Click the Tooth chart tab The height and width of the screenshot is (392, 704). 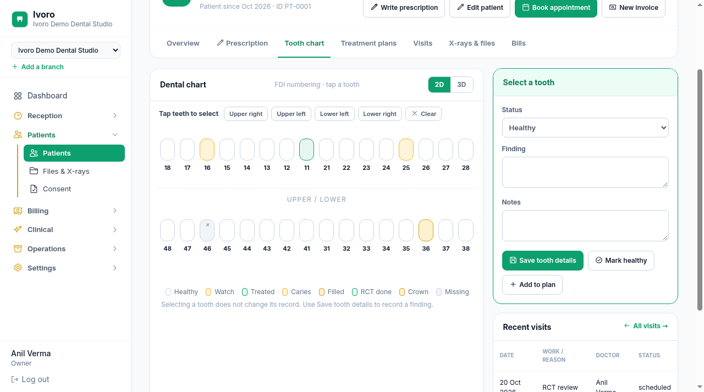pos(304,43)
